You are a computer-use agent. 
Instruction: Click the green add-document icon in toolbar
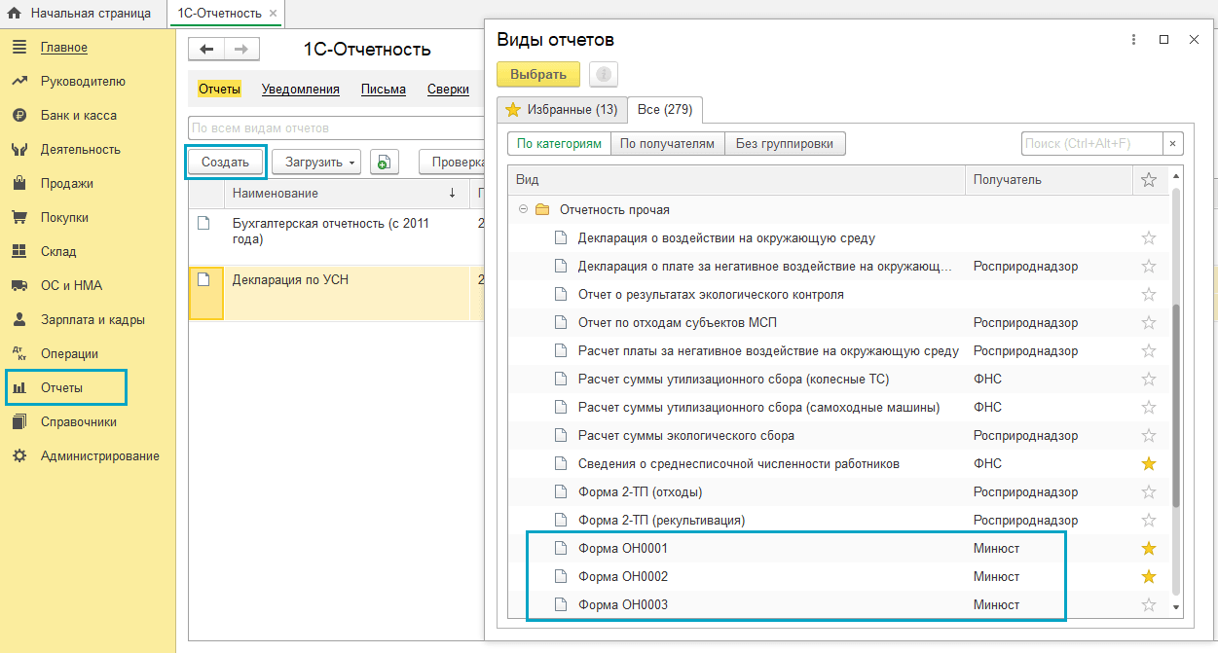click(385, 163)
